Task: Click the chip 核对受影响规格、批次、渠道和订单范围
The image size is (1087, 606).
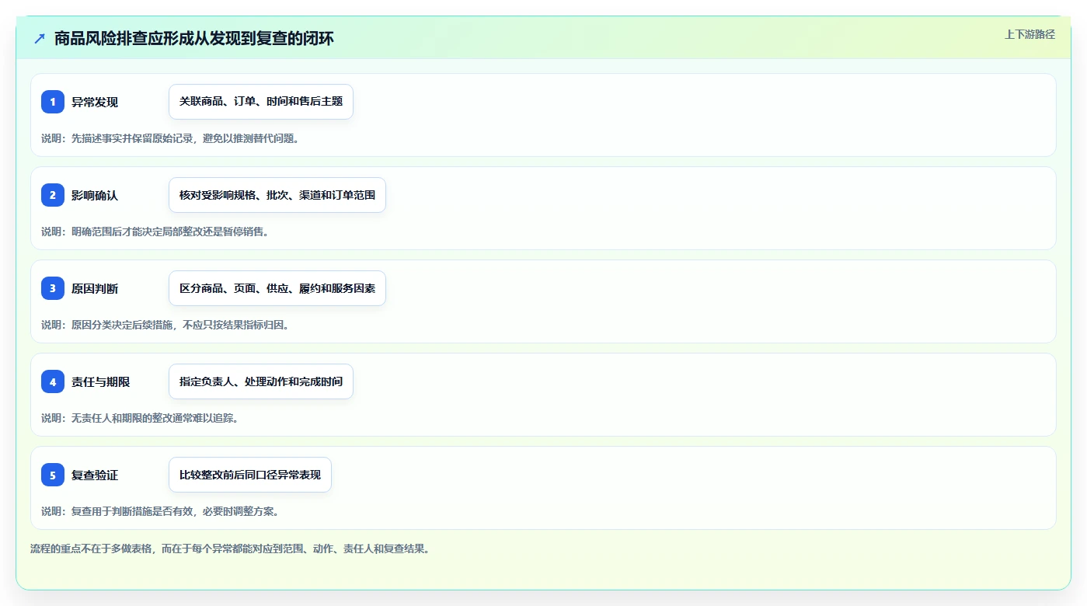Action: [277, 195]
